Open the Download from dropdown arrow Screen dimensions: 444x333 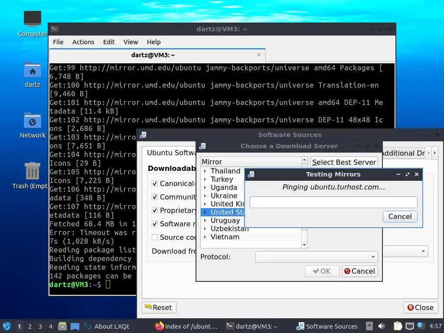tap(423, 251)
